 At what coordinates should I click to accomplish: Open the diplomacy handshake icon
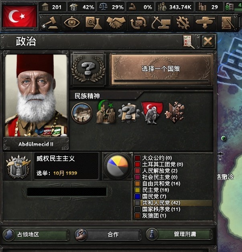[x=116, y=23]
